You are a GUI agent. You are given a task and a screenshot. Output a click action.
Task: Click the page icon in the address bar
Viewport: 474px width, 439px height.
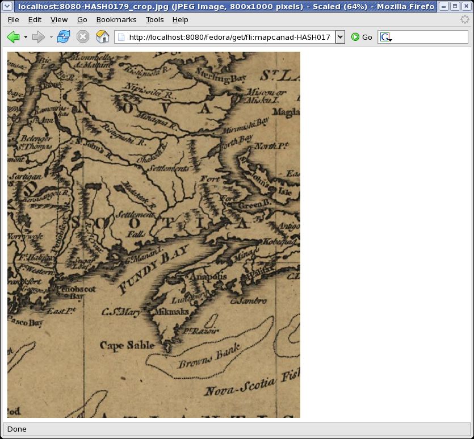pos(121,37)
